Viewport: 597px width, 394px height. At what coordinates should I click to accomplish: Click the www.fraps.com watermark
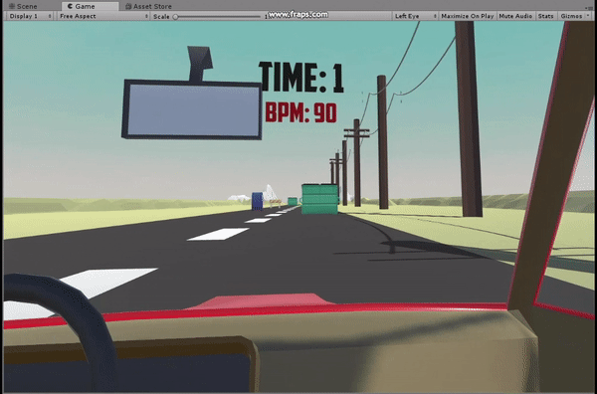(x=298, y=15)
